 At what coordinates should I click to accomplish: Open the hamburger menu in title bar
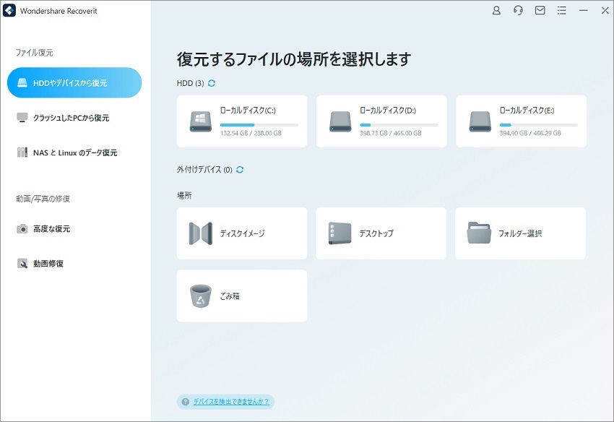coord(561,11)
